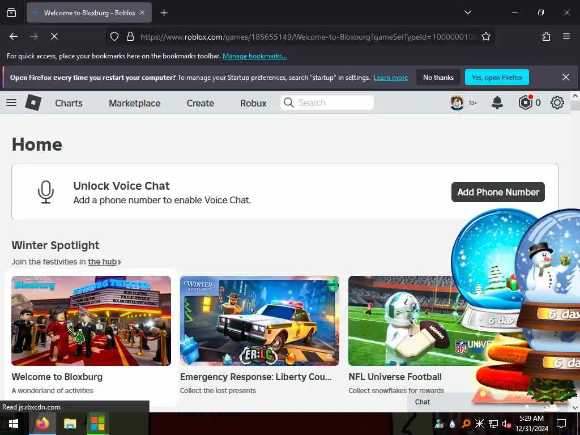The height and width of the screenshot is (435, 580).
Task: Open the network tray icon
Action: coord(493,424)
